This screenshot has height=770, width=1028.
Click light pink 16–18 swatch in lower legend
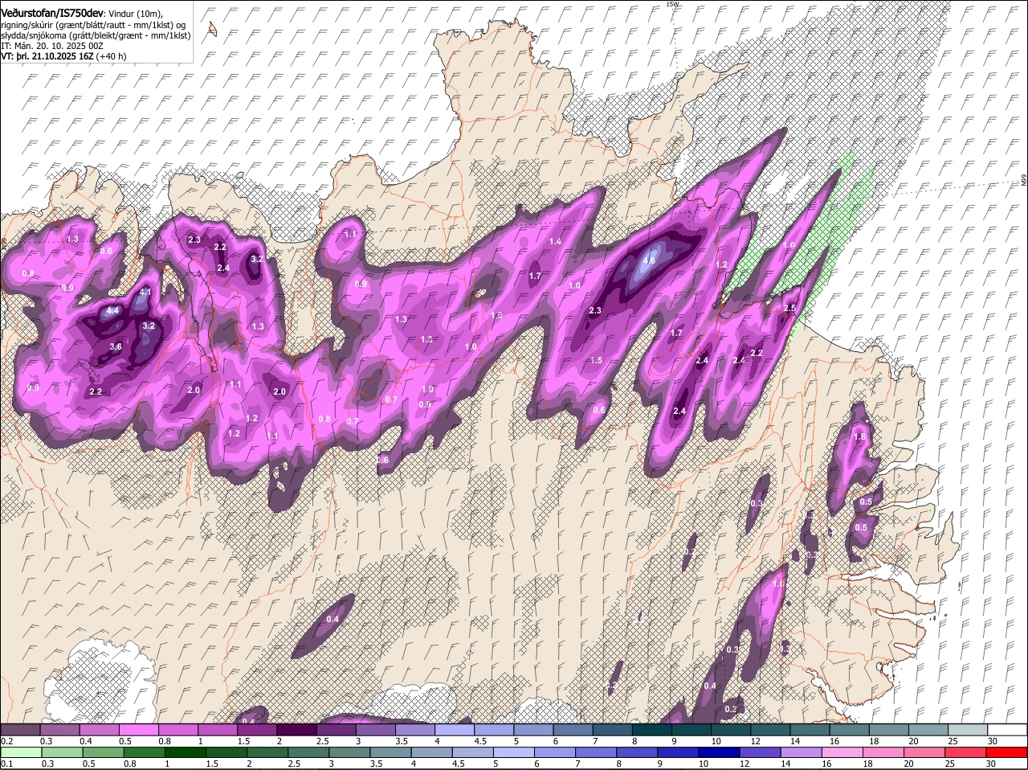click(842, 752)
